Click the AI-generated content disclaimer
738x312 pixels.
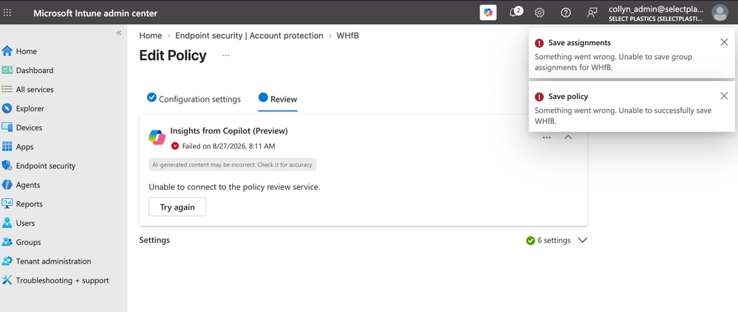coord(233,164)
